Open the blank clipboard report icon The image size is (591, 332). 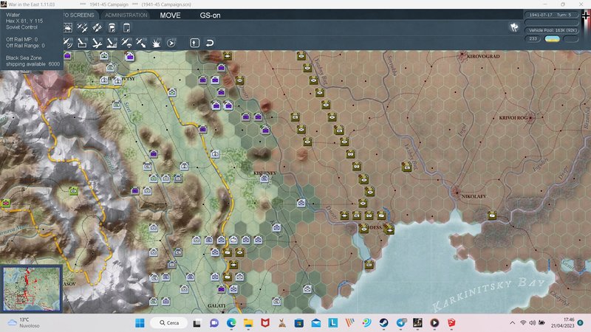[x=126, y=27]
